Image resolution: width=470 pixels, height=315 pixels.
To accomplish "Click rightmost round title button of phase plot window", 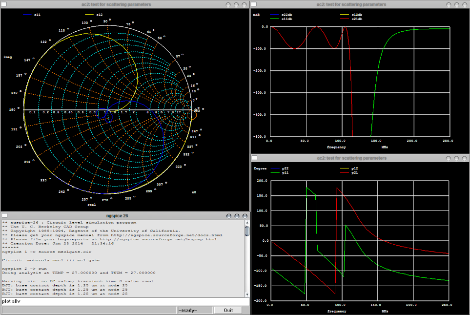I will coord(464,158).
